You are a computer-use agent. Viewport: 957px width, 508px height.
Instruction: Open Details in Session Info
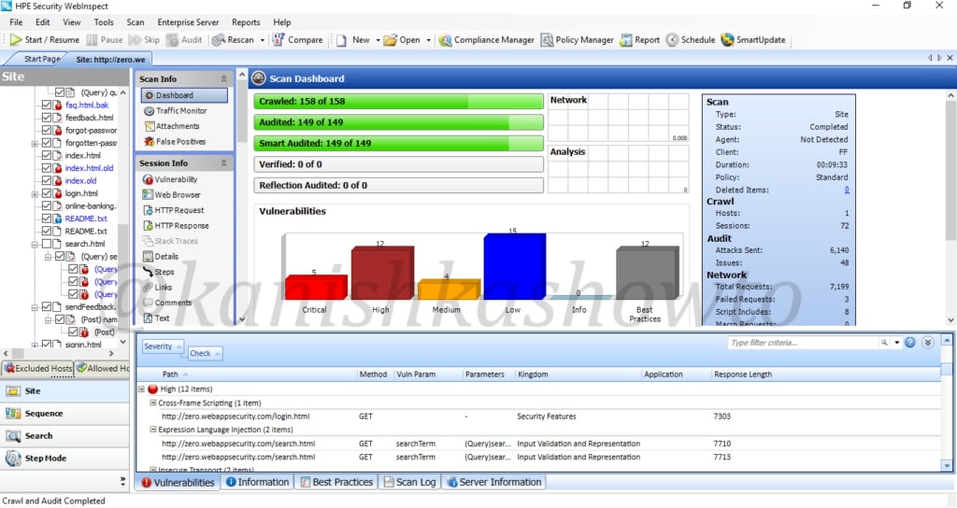pyautogui.click(x=161, y=256)
